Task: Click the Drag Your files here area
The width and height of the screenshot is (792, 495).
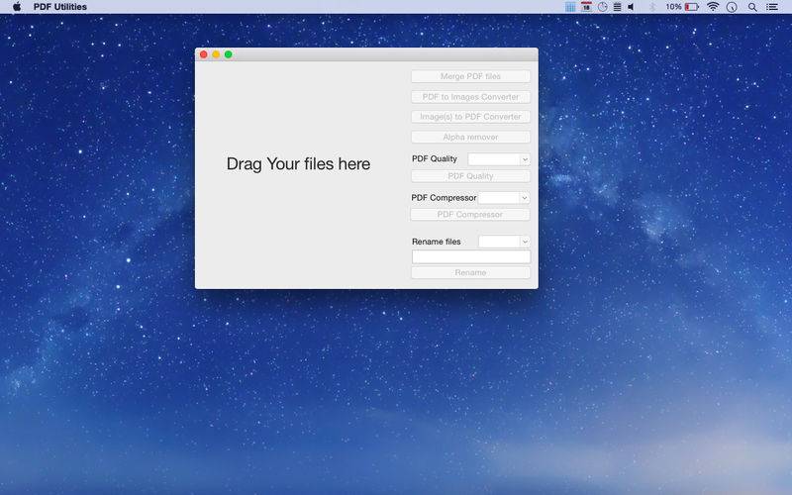Action: click(298, 163)
